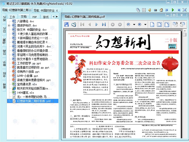This screenshot has width=189, height=142.
Task: Click the speaker sound icon
Action: tap(150, 10)
